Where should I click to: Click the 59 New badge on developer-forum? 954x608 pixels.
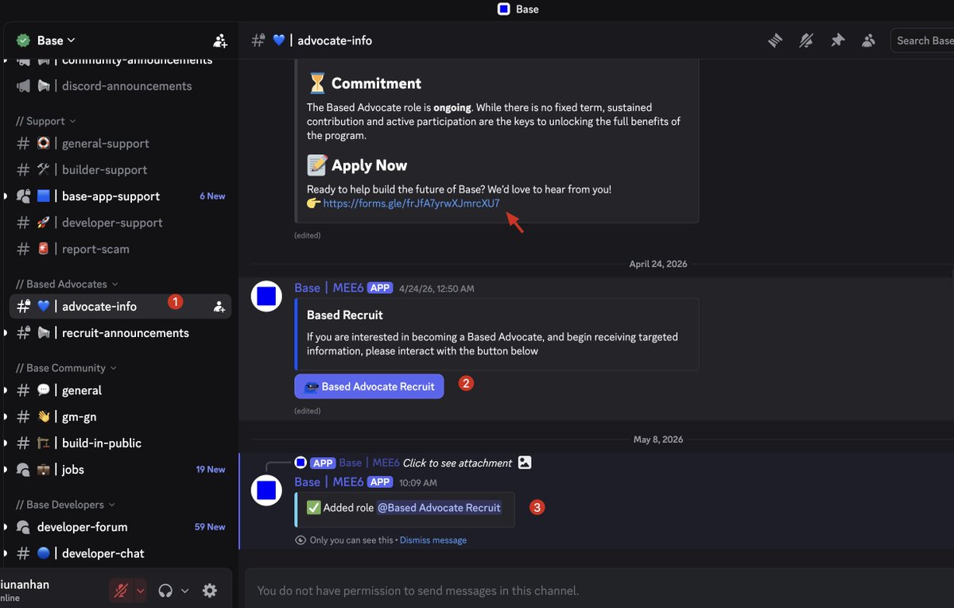pos(210,527)
